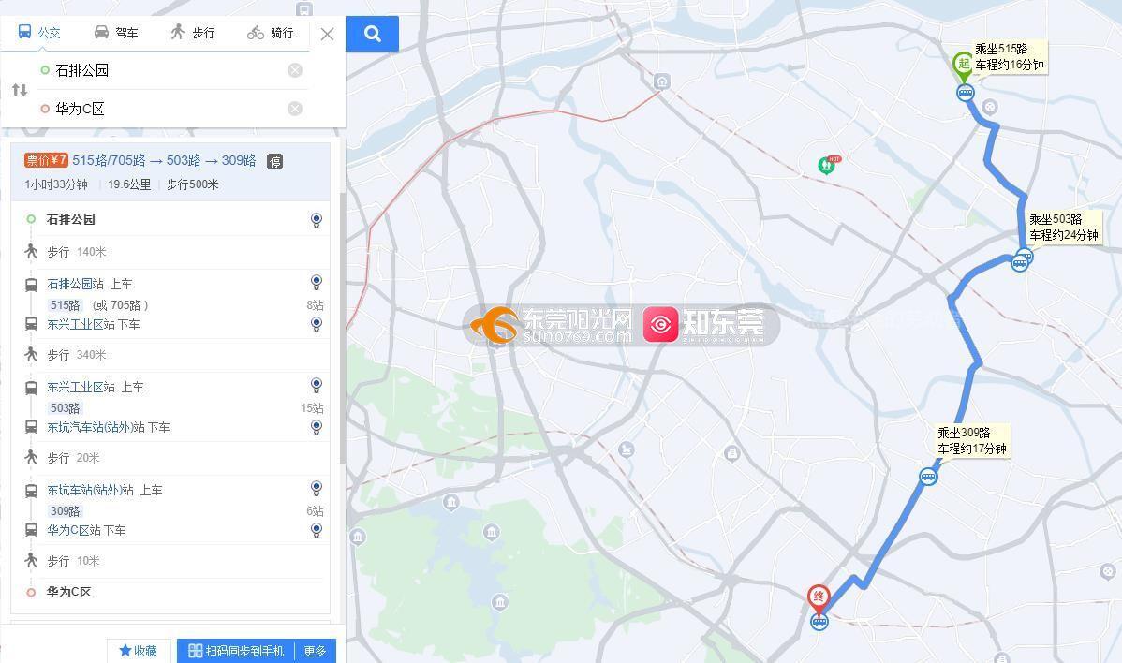The height and width of the screenshot is (663, 1122).
Task: Click the route panel vertical scrollbar
Action: (x=343, y=301)
